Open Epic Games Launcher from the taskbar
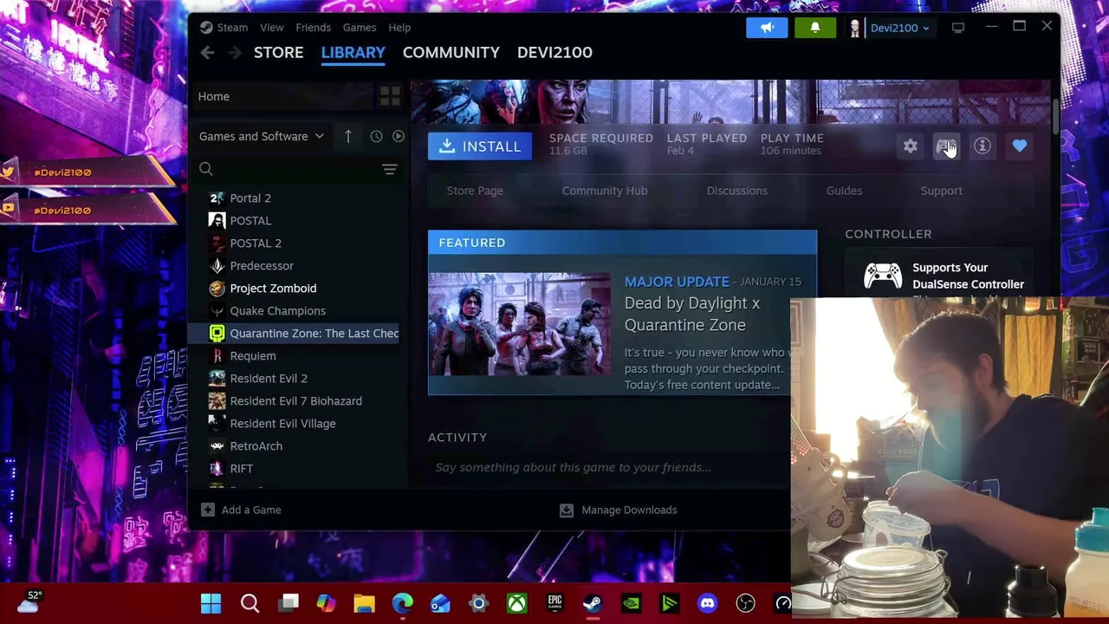 [554, 603]
